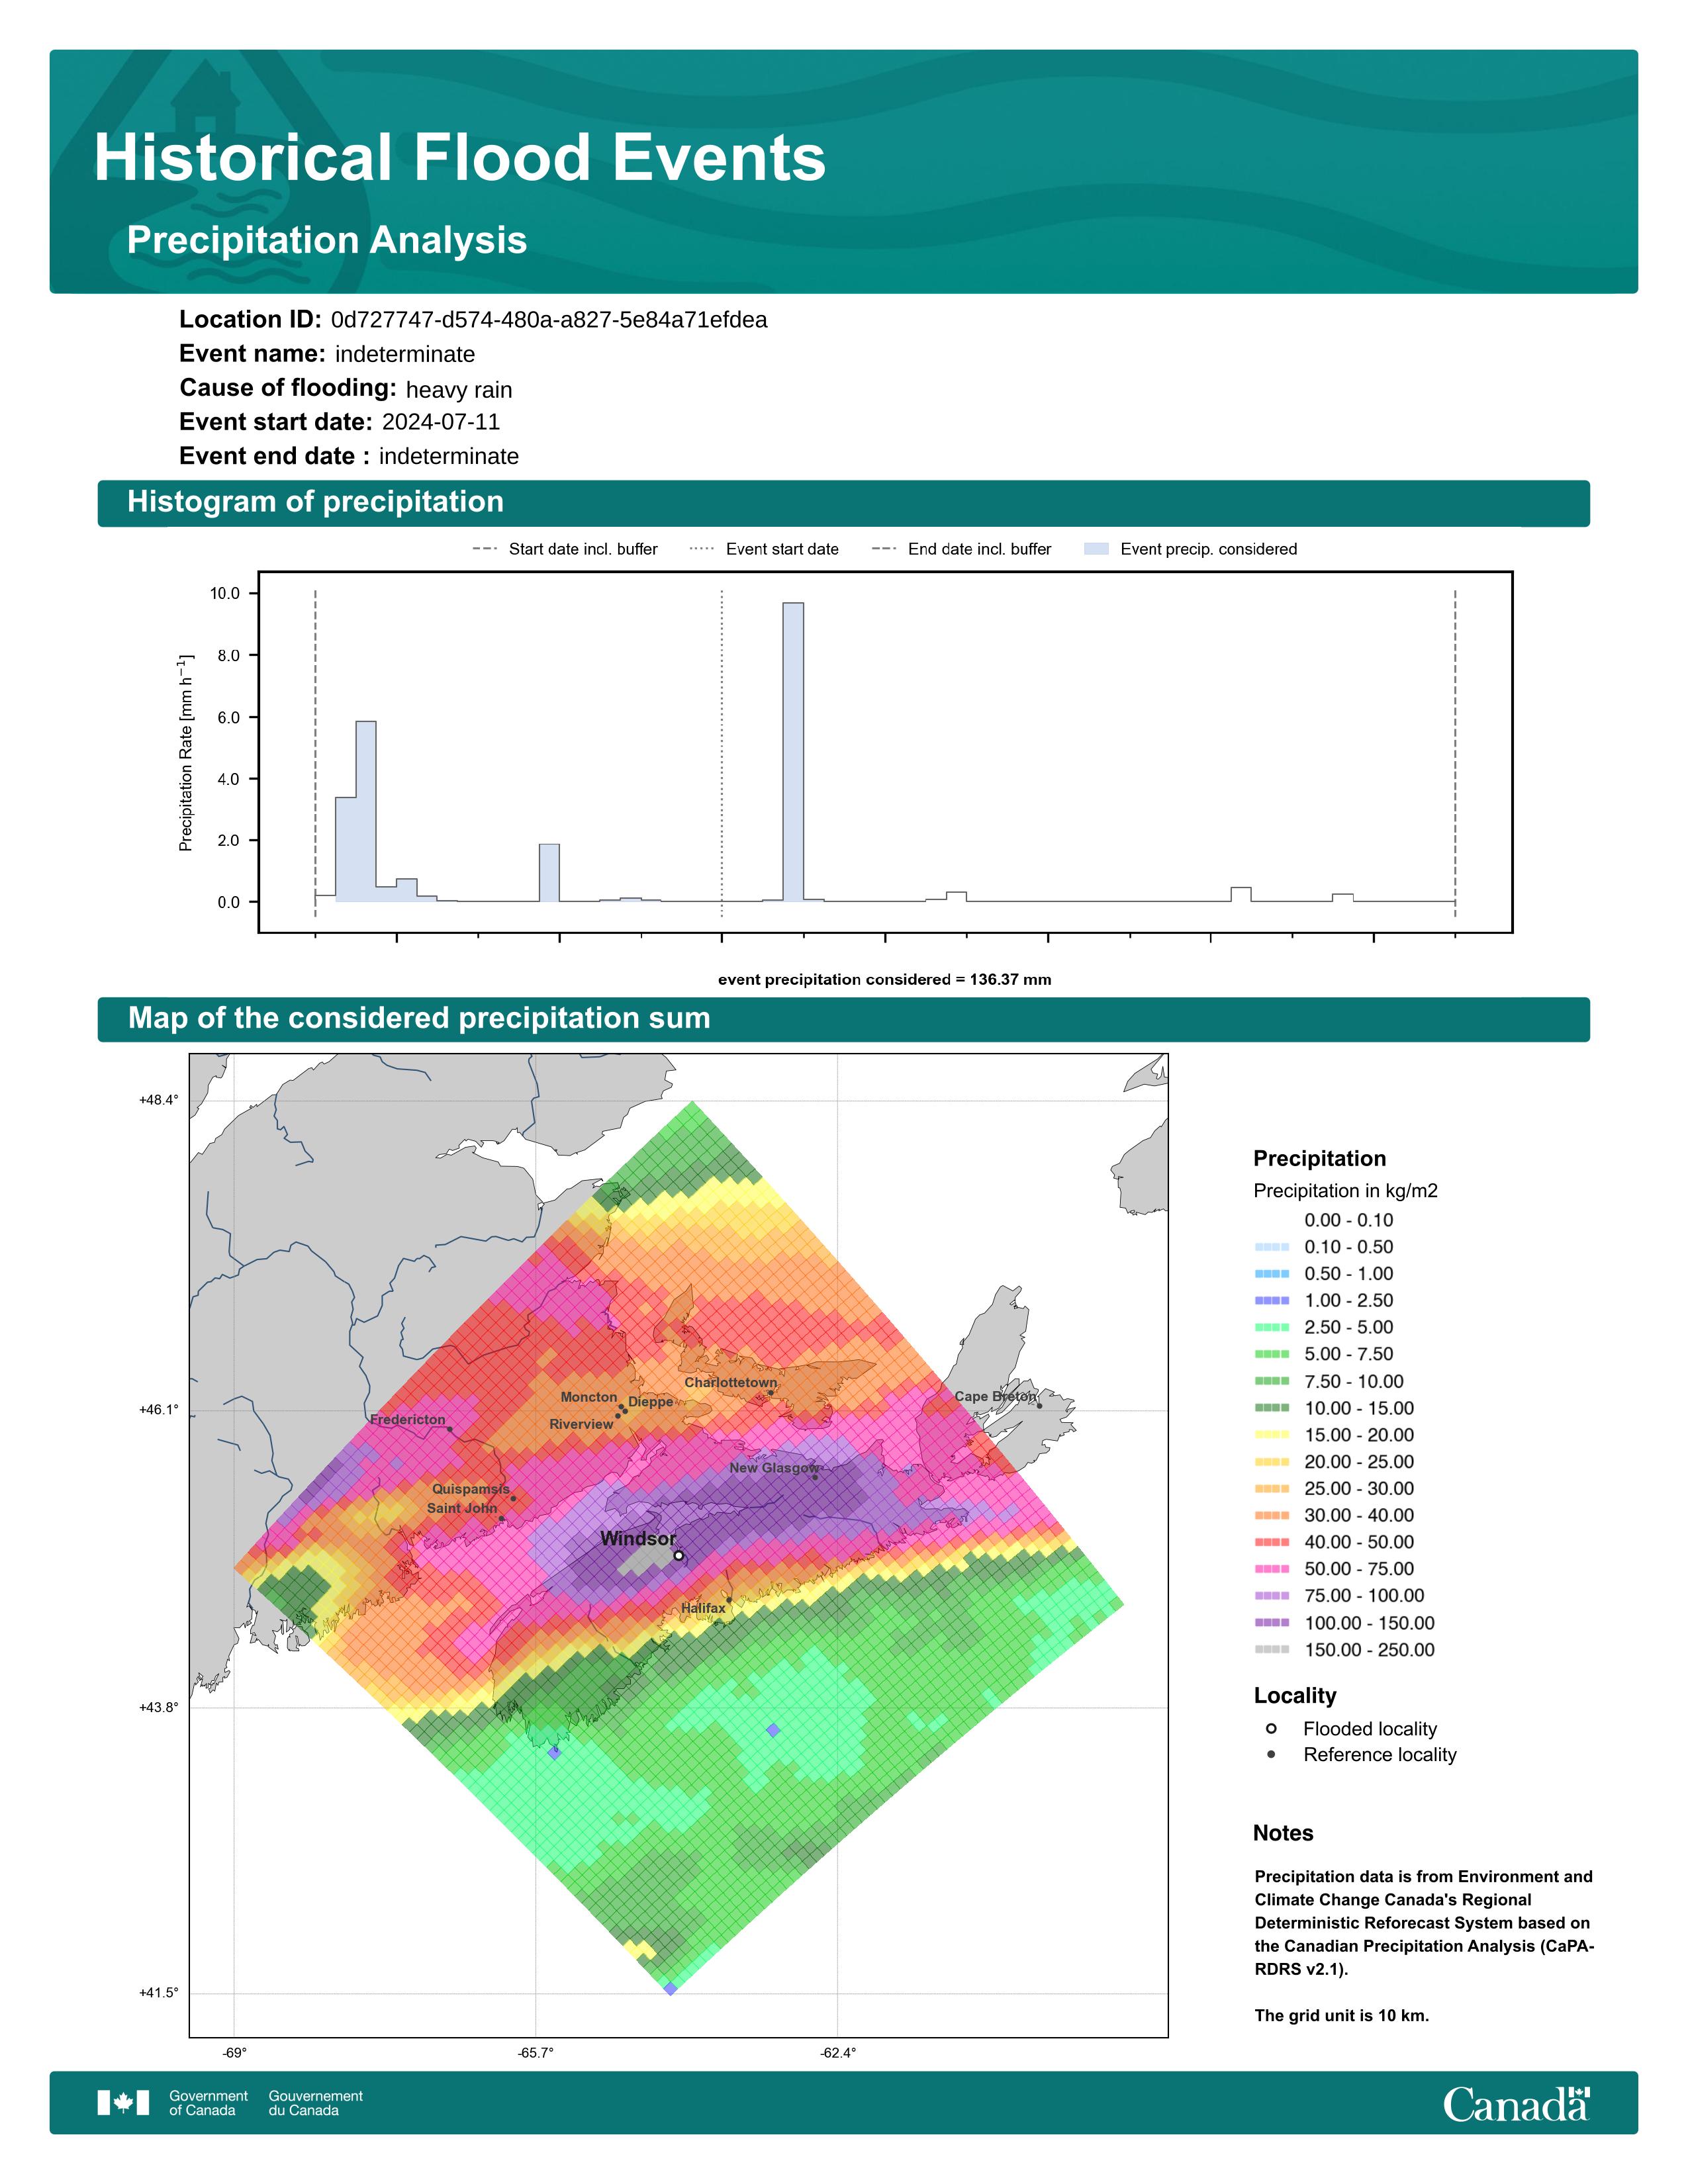Click the dashed end date buffer line
The image size is (1688, 2184).
pyautogui.click(x=1455, y=753)
